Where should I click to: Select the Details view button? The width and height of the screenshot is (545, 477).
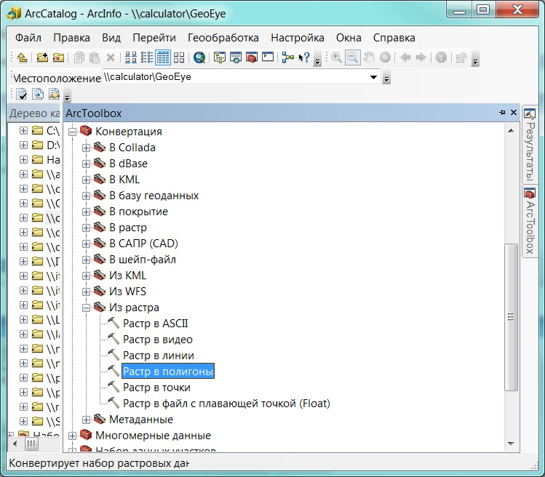click(163, 57)
